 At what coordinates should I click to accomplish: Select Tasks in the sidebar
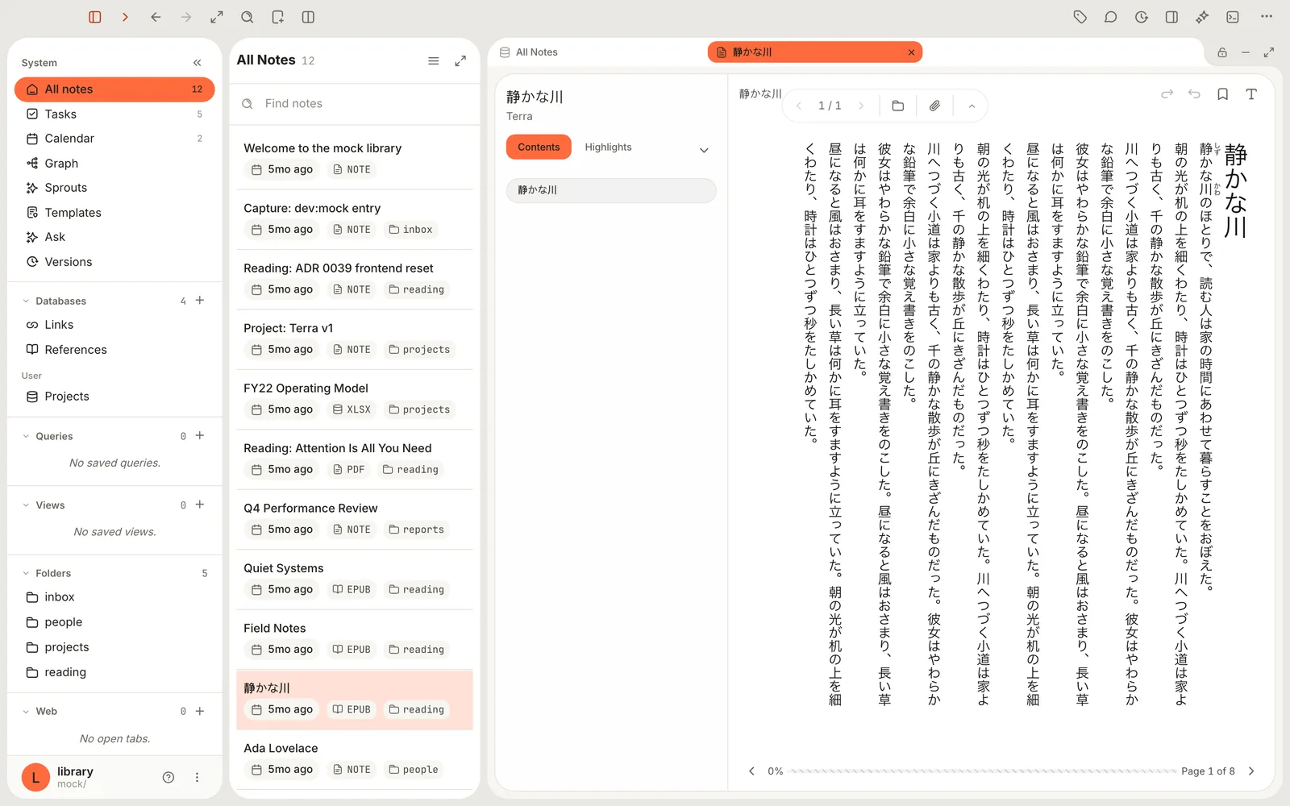pos(114,114)
